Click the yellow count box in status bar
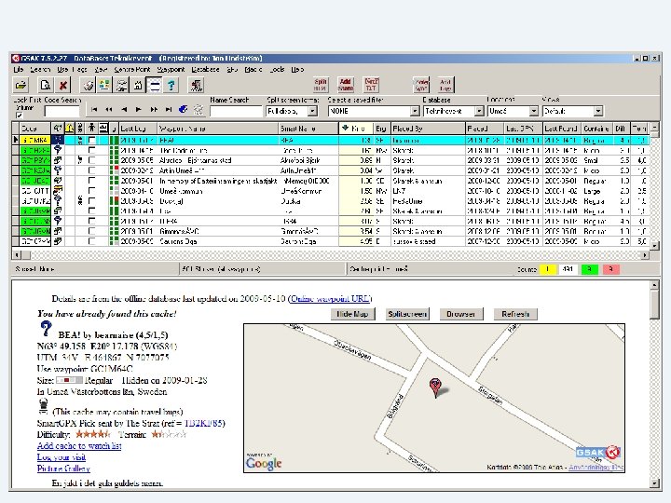The image size is (671, 503). click(x=546, y=269)
